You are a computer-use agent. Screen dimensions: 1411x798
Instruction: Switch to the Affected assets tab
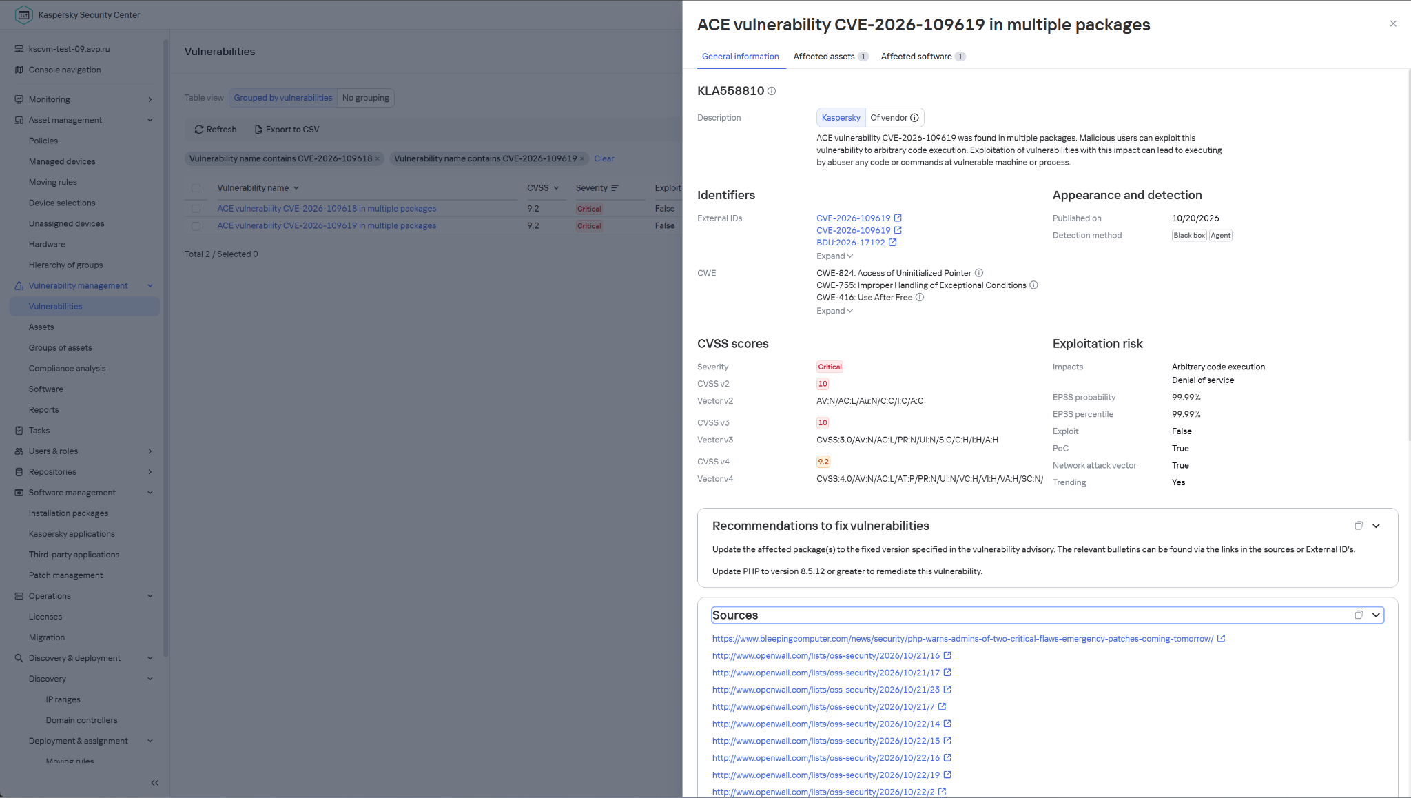(830, 57)
